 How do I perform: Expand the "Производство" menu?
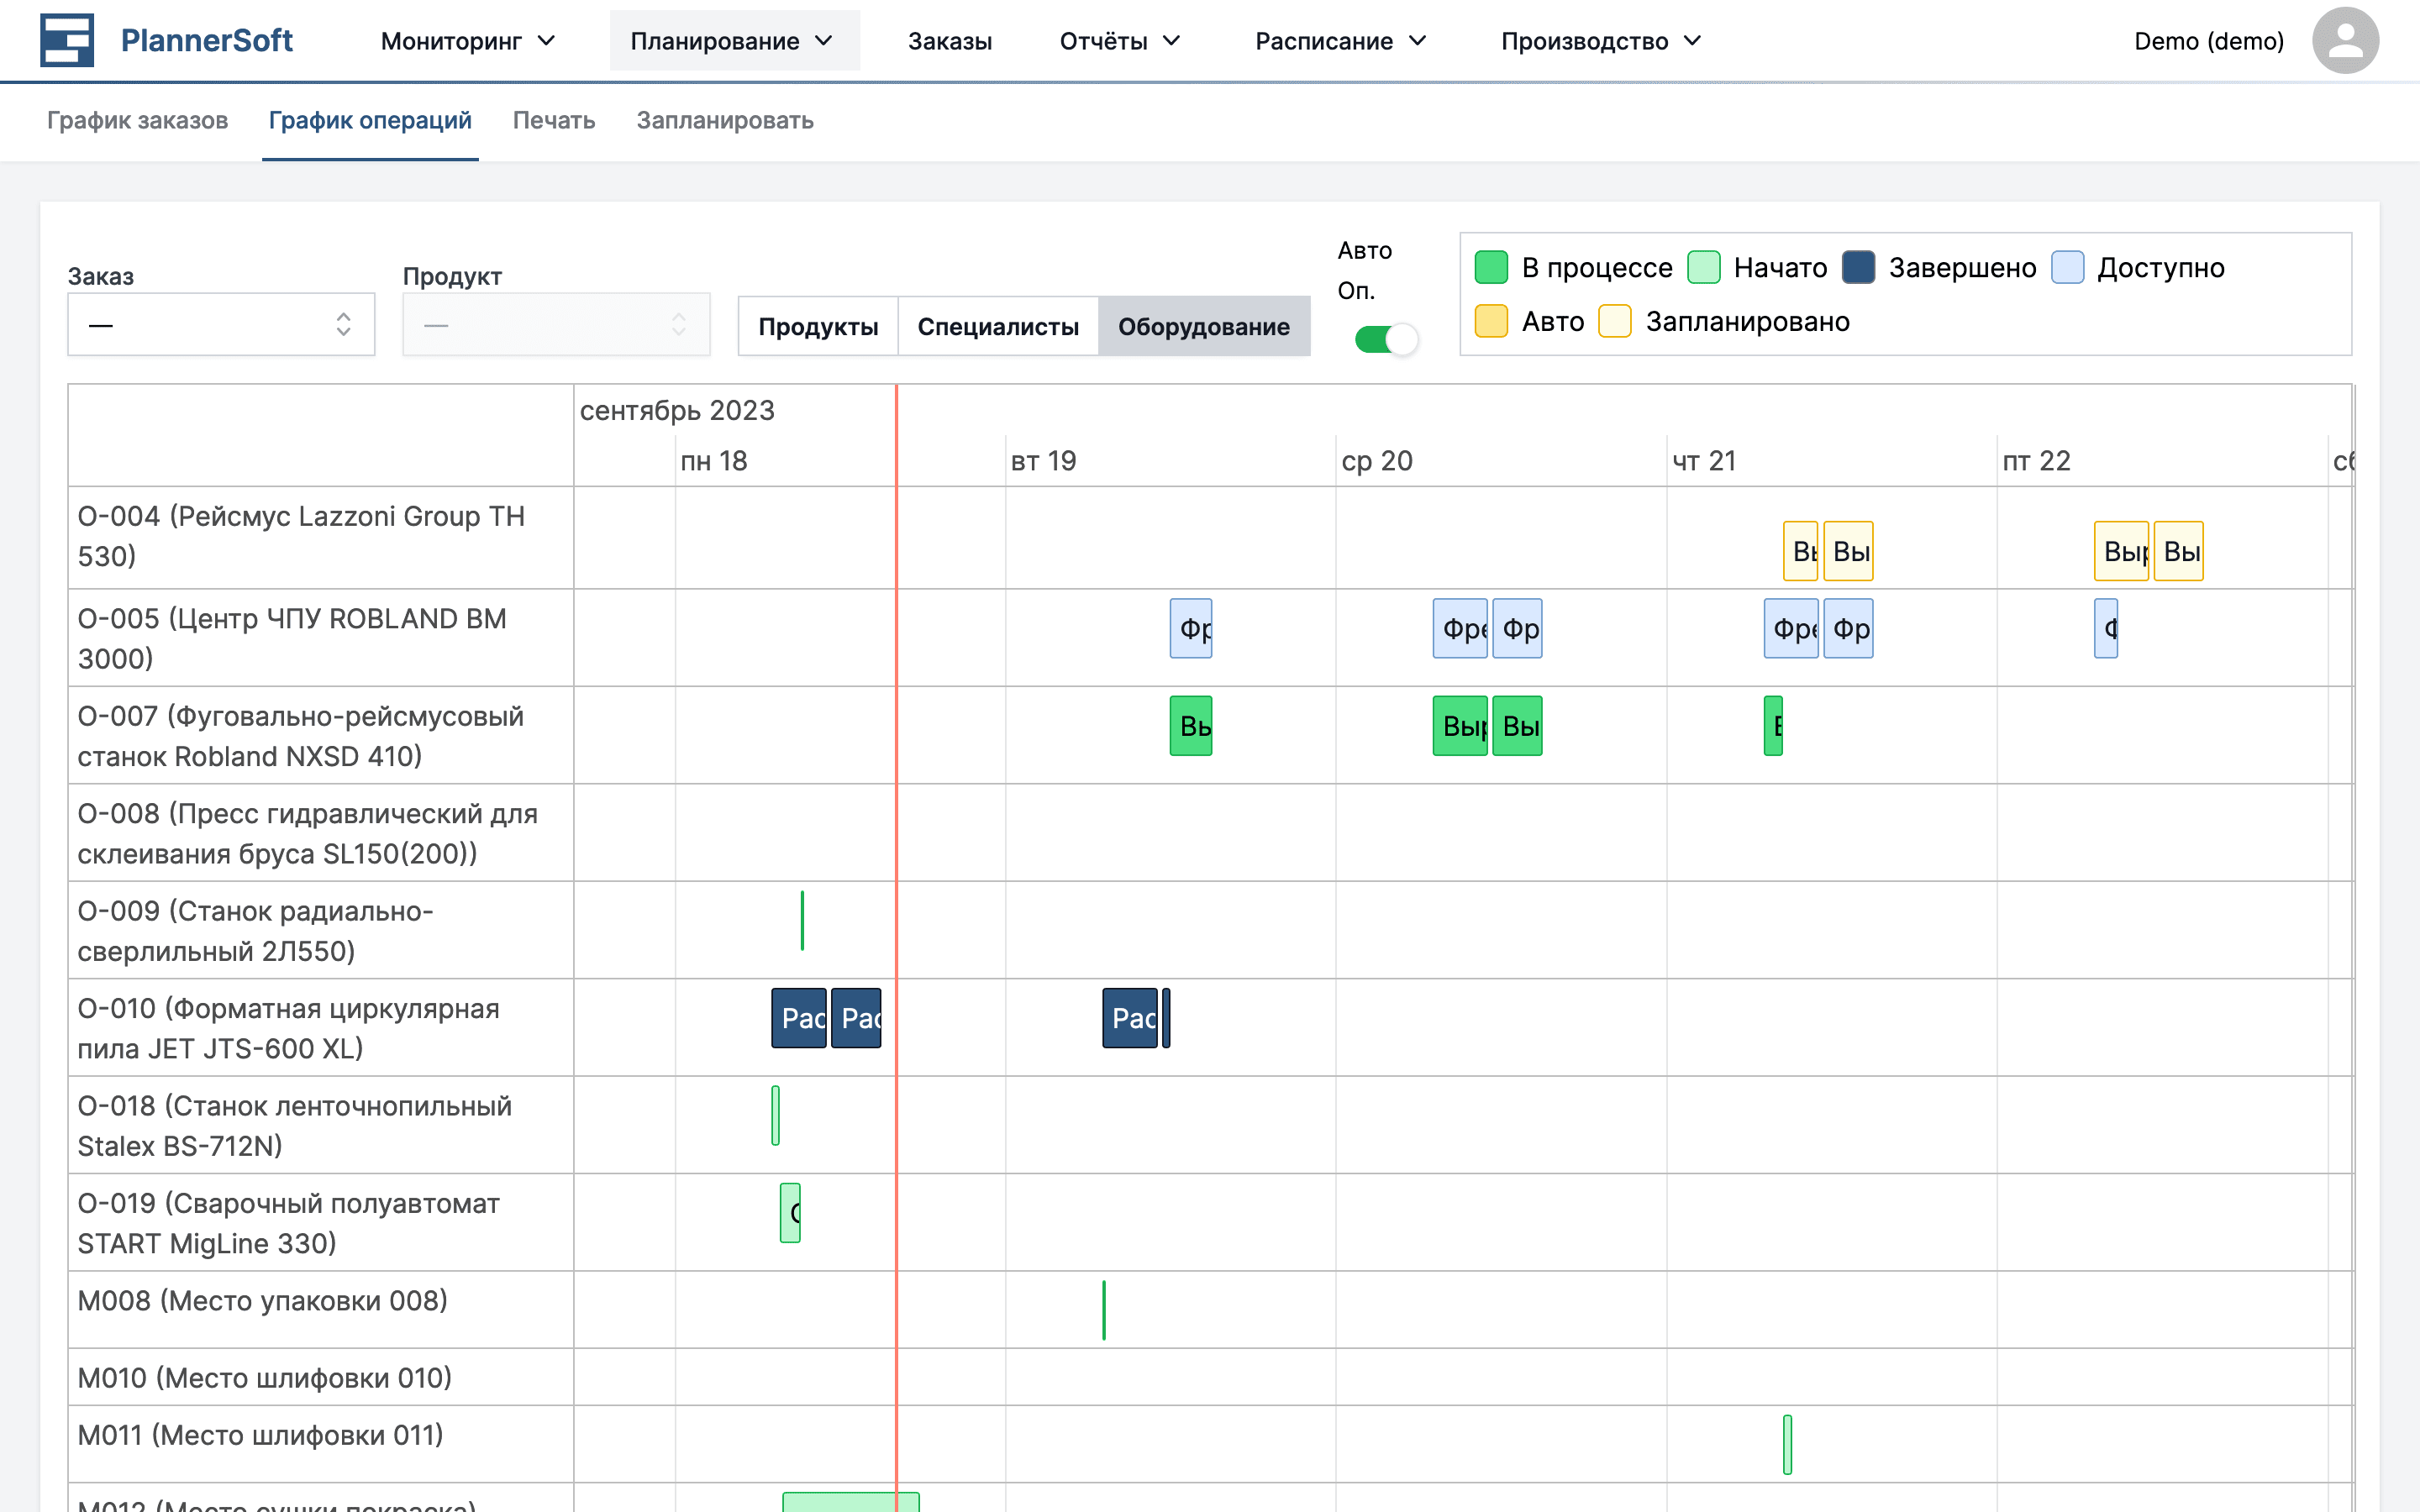[x=1601, y=40]
